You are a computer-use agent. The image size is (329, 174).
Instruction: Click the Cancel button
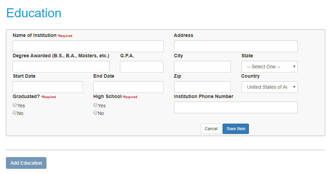point(211,129)
